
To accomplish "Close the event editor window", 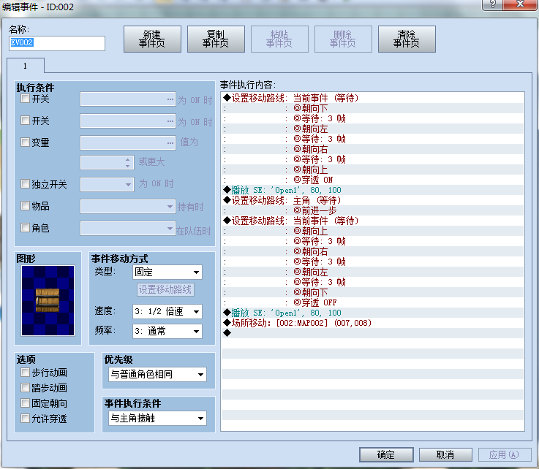I will click(x=520, y=4).
